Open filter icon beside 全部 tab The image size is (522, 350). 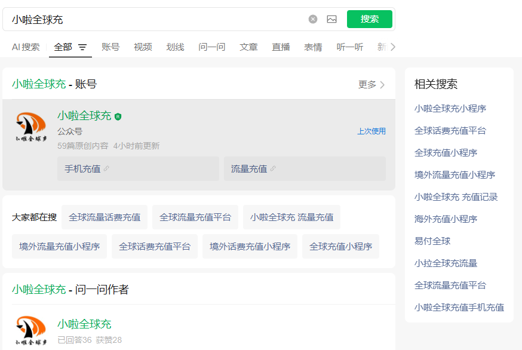[x=82, y=47]
